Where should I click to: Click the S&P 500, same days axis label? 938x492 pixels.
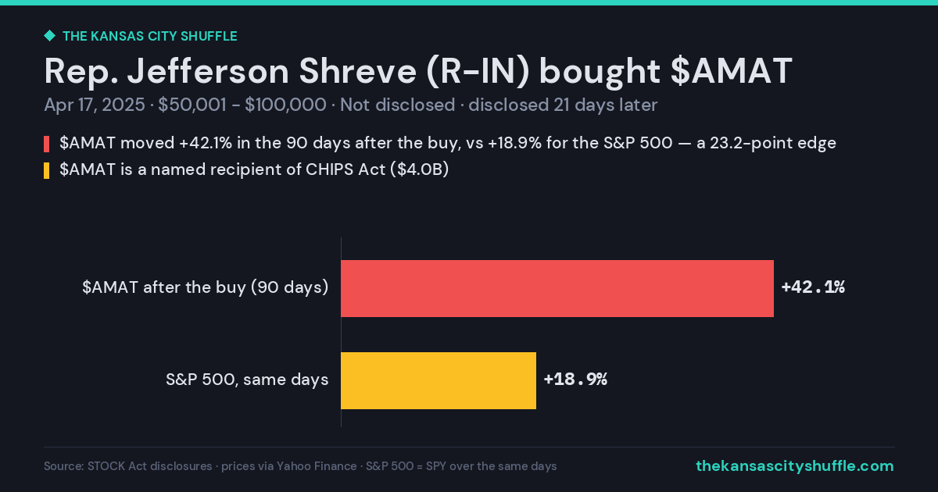tap(247, 380)
